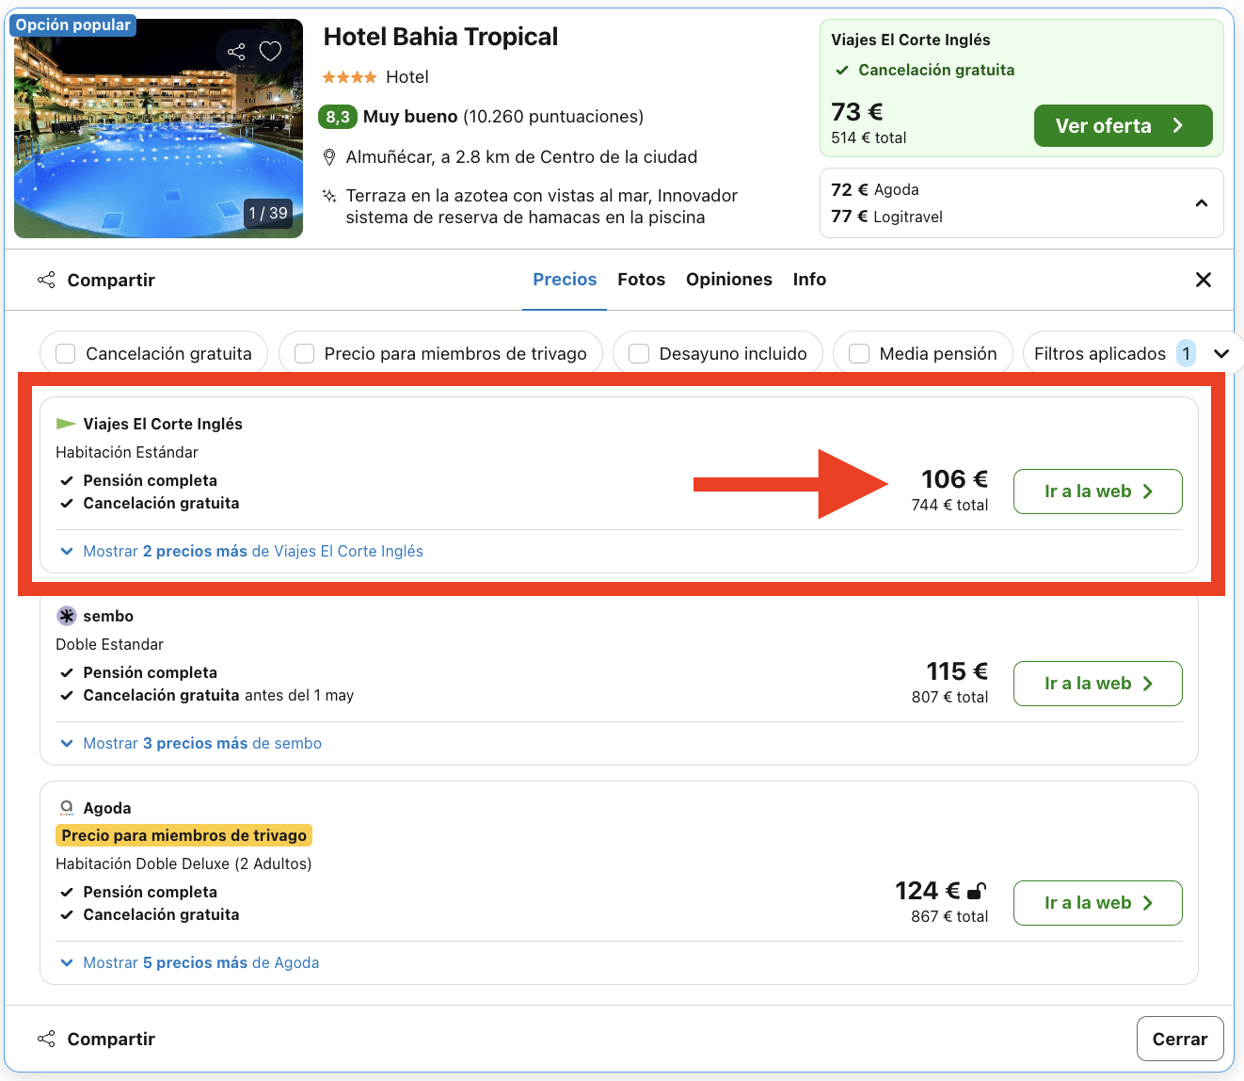The width and height of the screenshot is (1244, 1081).
Task: Click the share icon on the hotel photo
Action: [235, 52]
